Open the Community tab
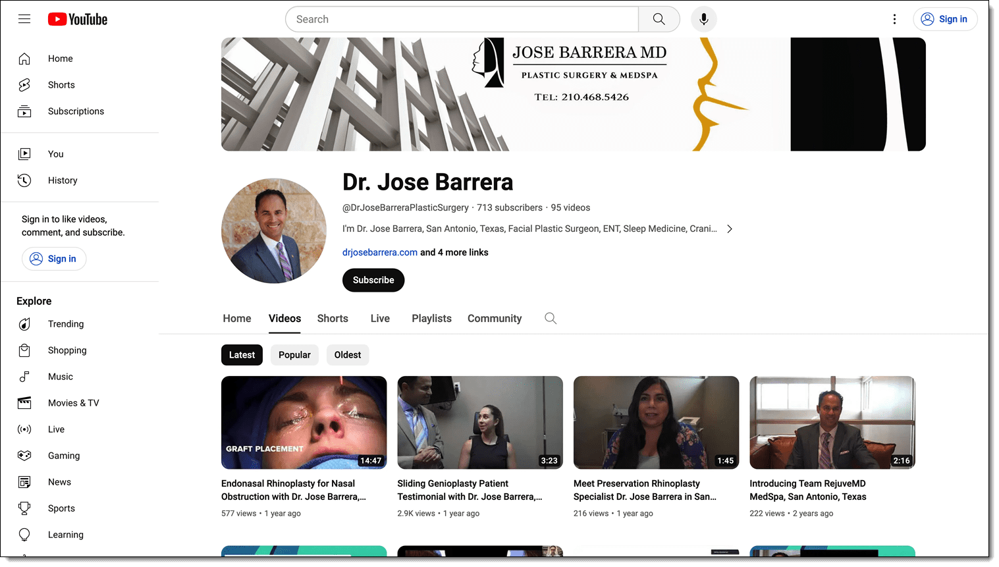The width and height of the screenshot is (999, 567). 495,318
